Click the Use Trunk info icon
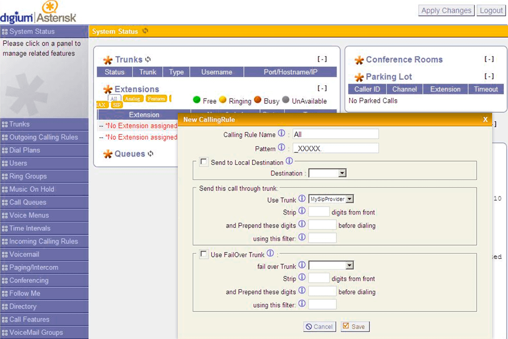This screenshot has width=508, height=339. pyautogui.click(x=302, y=199)
